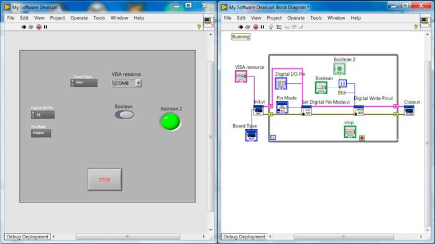Click Debug Deployment in Block Diagram status bar
Viewport: 435px width, 244px height.
pyautogui.click(x=244, y=237)
